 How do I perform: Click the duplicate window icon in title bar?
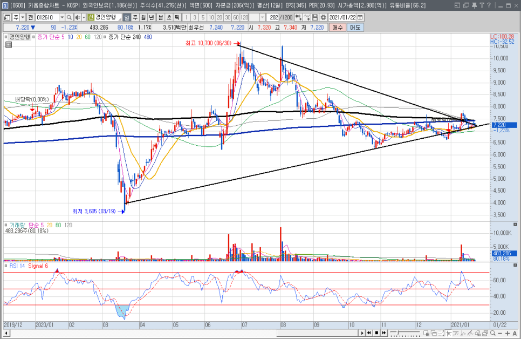click(x=466, y=5)
